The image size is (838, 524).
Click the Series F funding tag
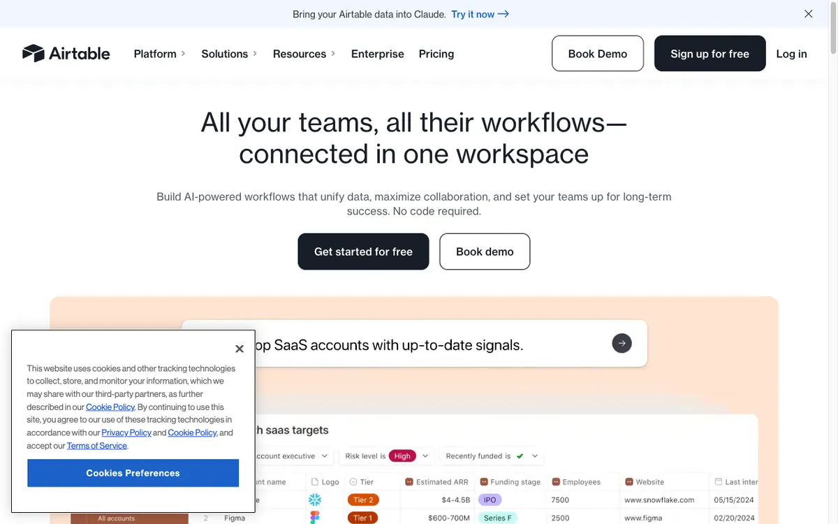click(x=497, y=518)
